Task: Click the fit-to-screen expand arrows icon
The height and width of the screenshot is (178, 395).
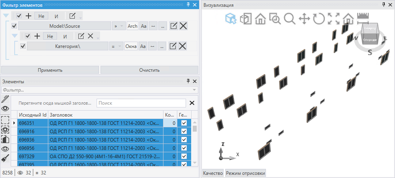Action: (x=334, y=19)
